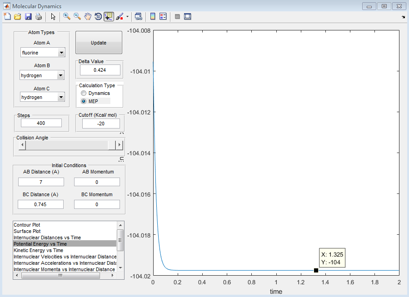Image resolution: width=409 pixels, height=297 pixels.
Task: Print the figure via printer icon
Action: (x=39, y=17)
